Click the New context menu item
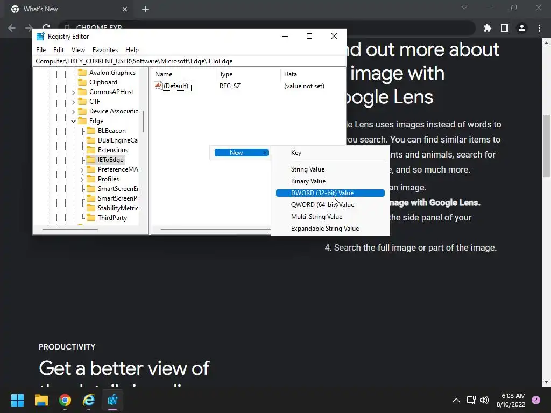Screen dimensions: 551x413 pyautogui.click(x=242, y=153)
